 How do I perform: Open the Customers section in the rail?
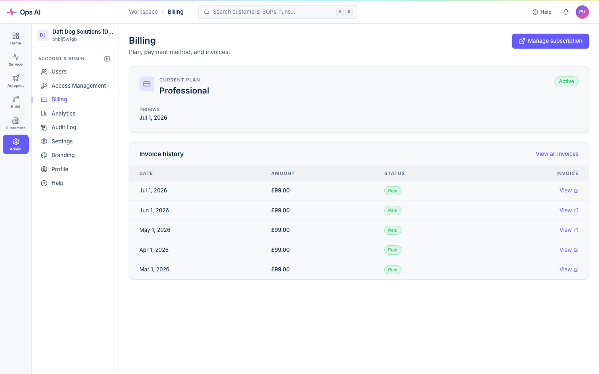click(16, 123)
